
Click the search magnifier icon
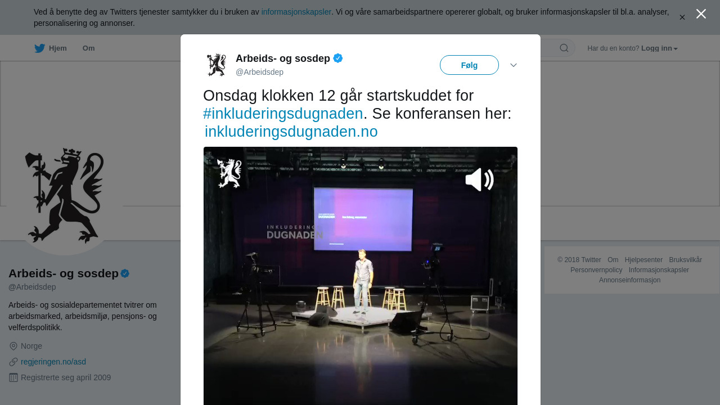click(x=564, y=48)
